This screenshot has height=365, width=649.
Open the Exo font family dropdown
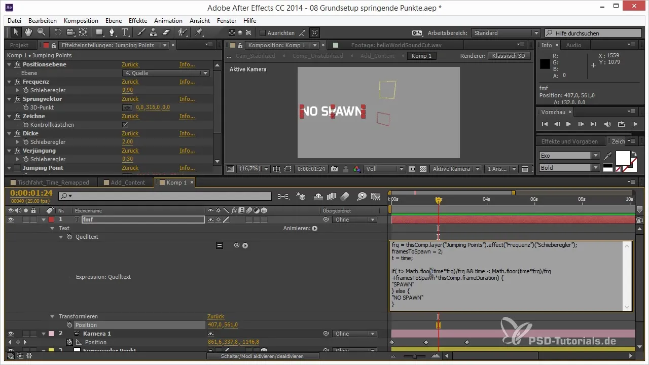[x=569, y=156]
